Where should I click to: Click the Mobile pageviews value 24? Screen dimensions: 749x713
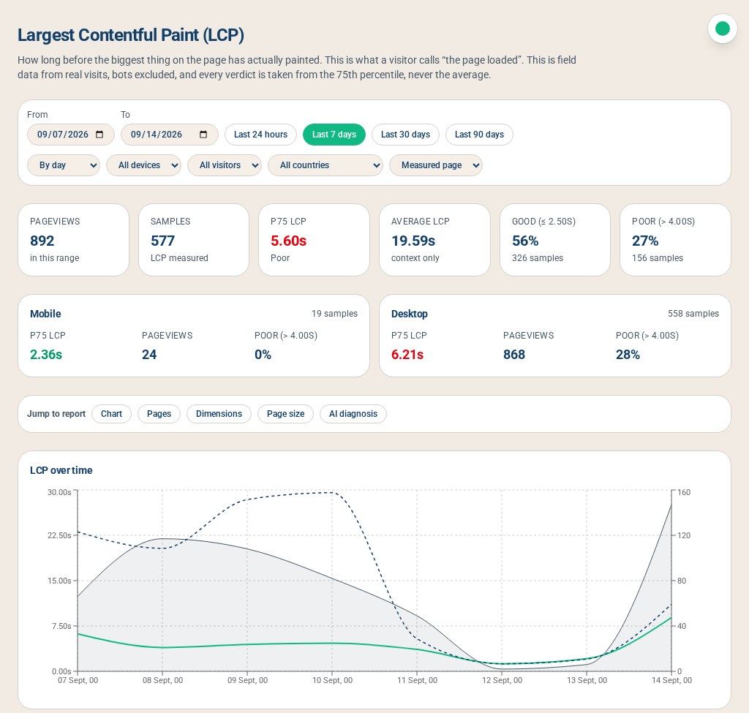pos(149,355)
